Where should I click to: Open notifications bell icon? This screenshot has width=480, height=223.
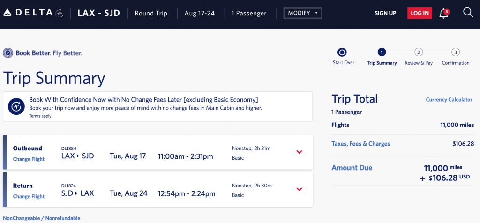[443, 13]
